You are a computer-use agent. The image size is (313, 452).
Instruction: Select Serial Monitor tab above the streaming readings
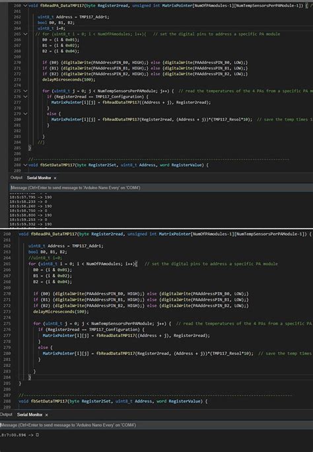click(x=39, y=178)
